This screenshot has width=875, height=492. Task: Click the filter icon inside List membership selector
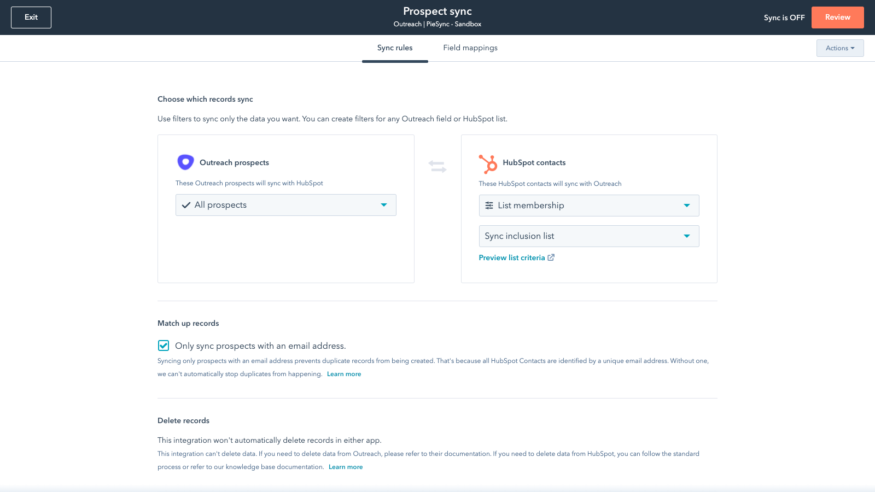pos(489,206)
